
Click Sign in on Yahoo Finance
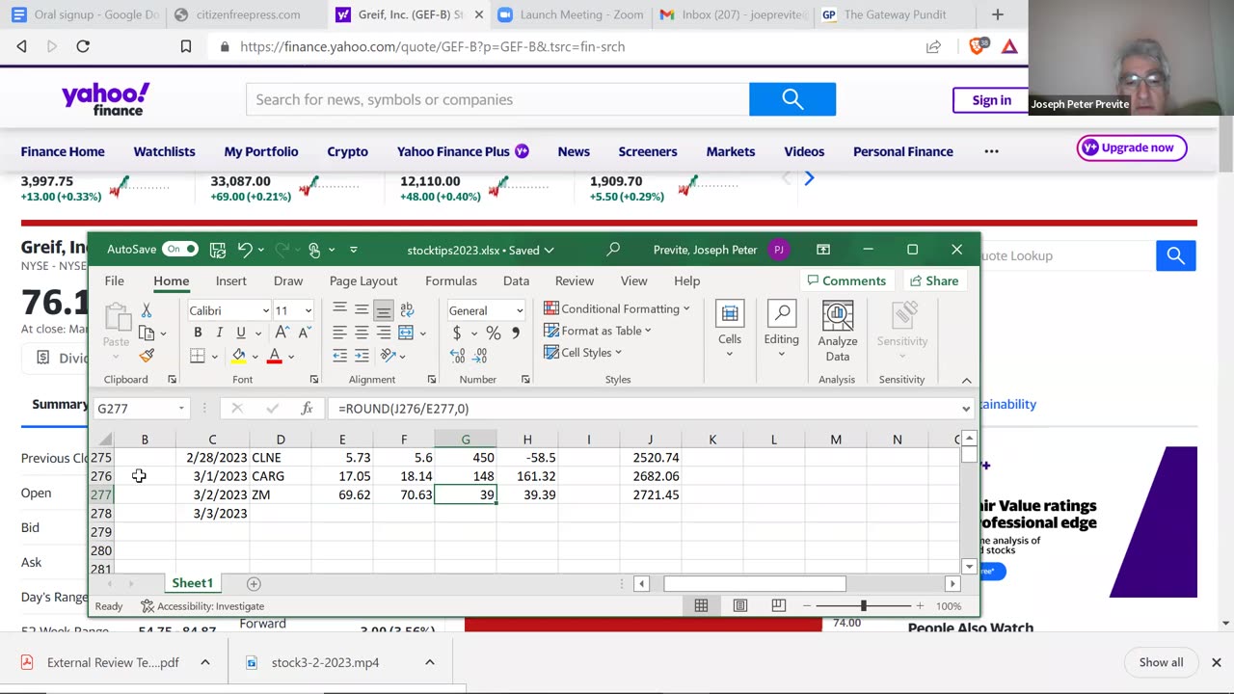[x=991, y=100]
